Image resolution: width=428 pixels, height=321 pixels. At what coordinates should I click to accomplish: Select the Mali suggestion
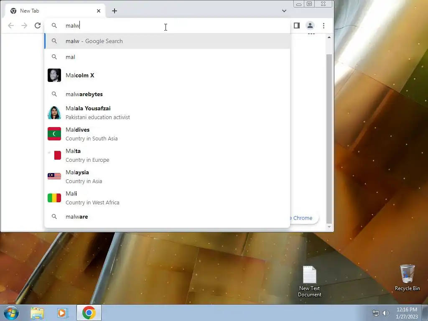point(167,198)
